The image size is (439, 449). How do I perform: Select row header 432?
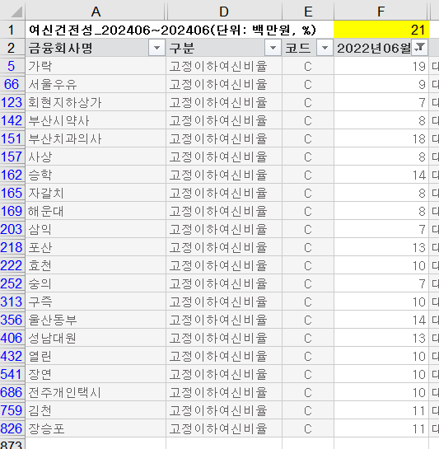click(12, 356)
